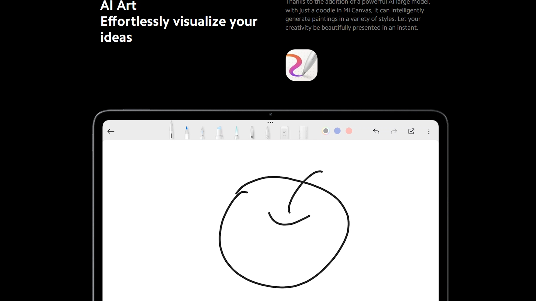This screenshot has width=536, height=301.
Task: Select the teal watercolor brush tool
Action: coord(237,133)
